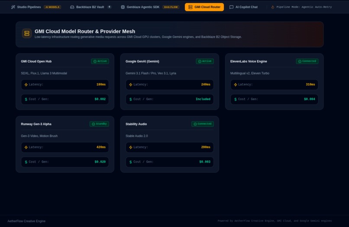Screen dimensions: 349x227
Task: Click the check icon in Runway Standby badge
Action: pos(94,124)
